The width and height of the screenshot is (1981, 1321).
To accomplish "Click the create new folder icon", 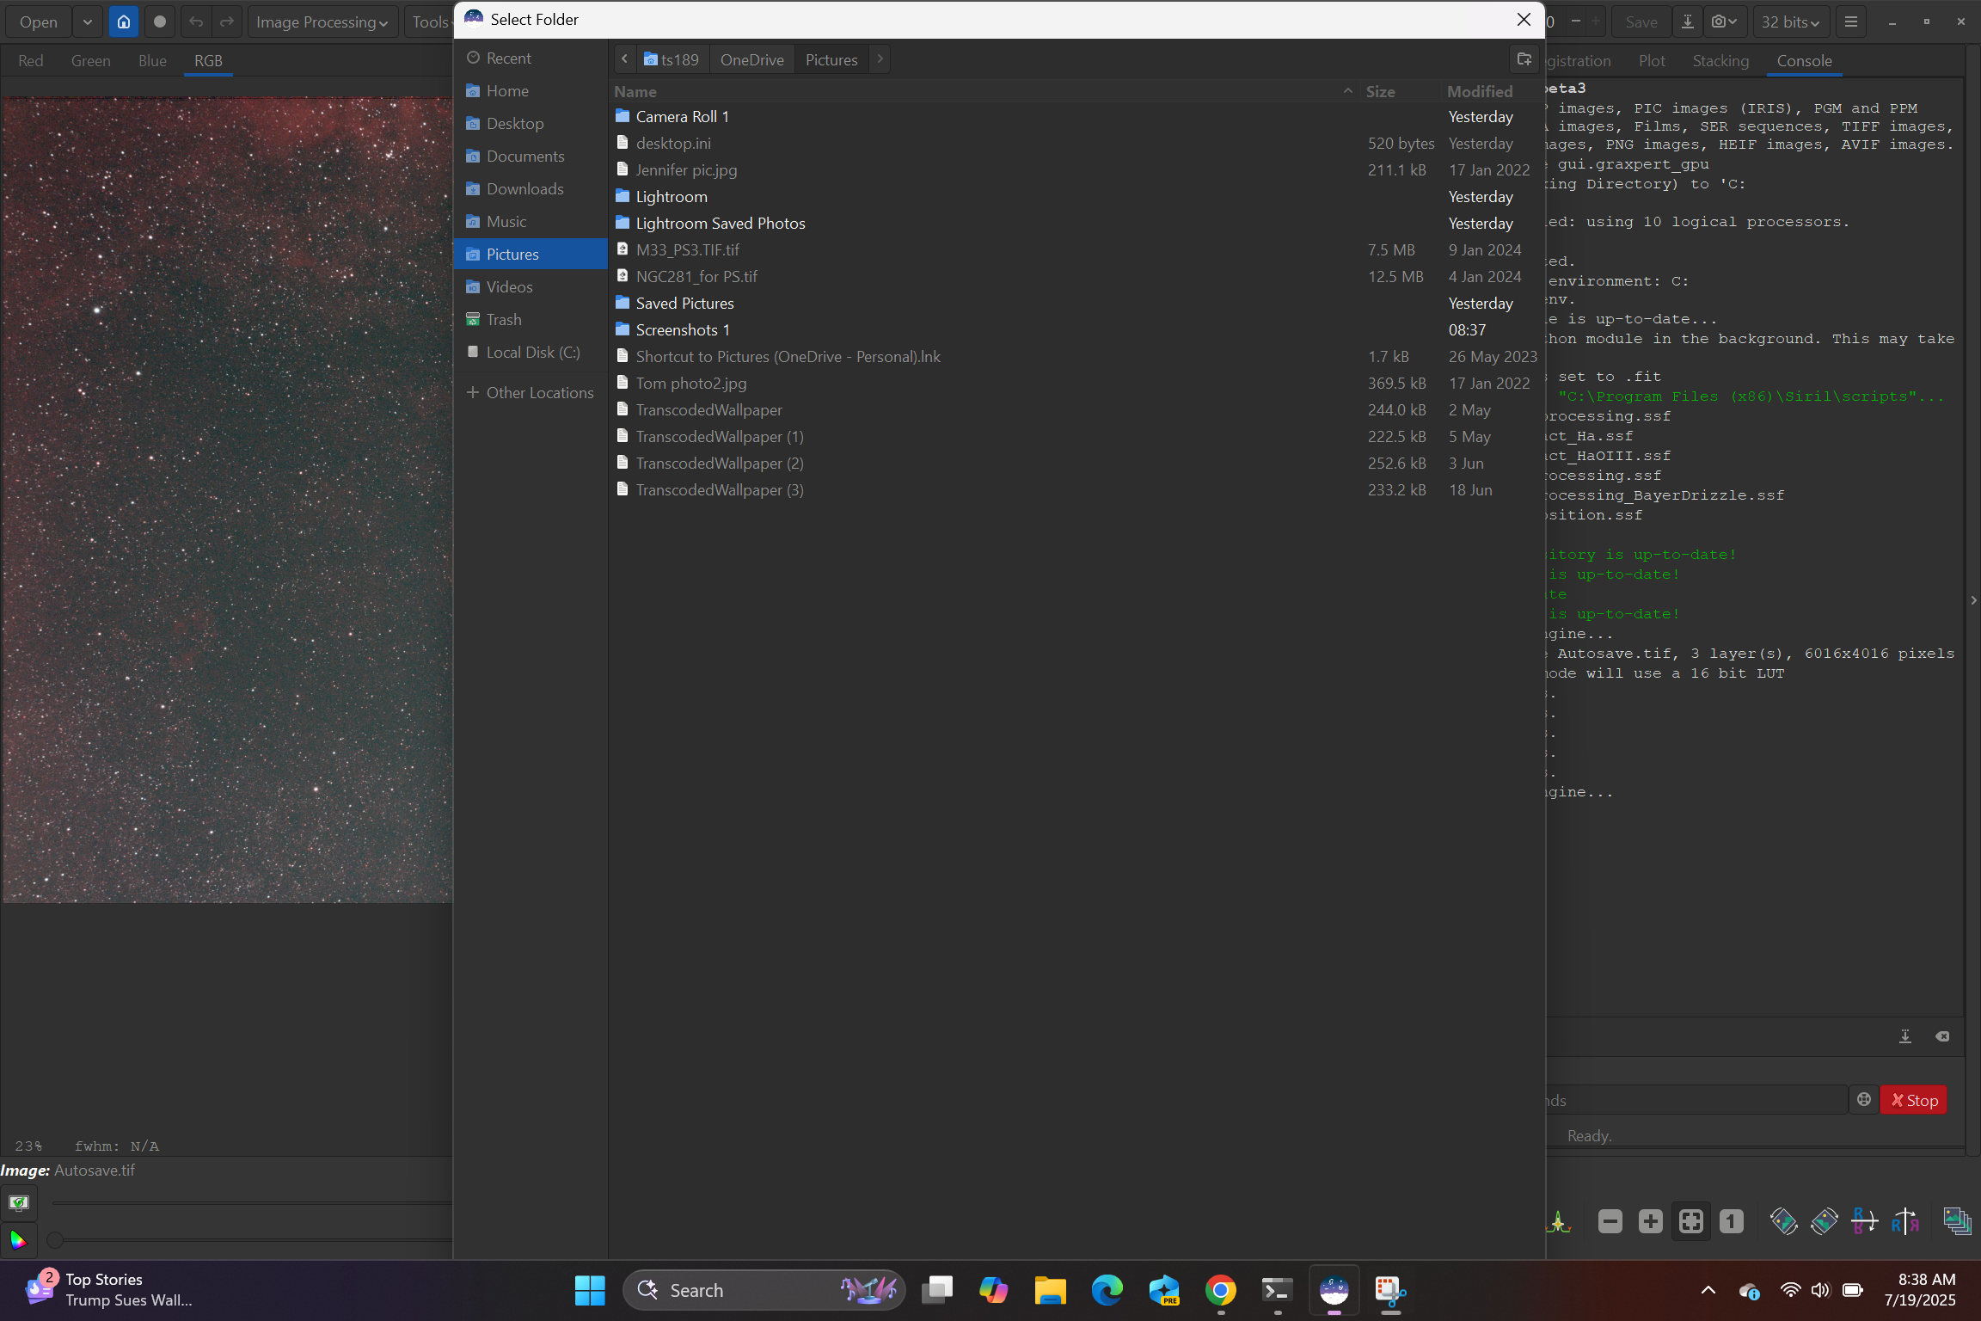I will click(x=1524, y=59).
